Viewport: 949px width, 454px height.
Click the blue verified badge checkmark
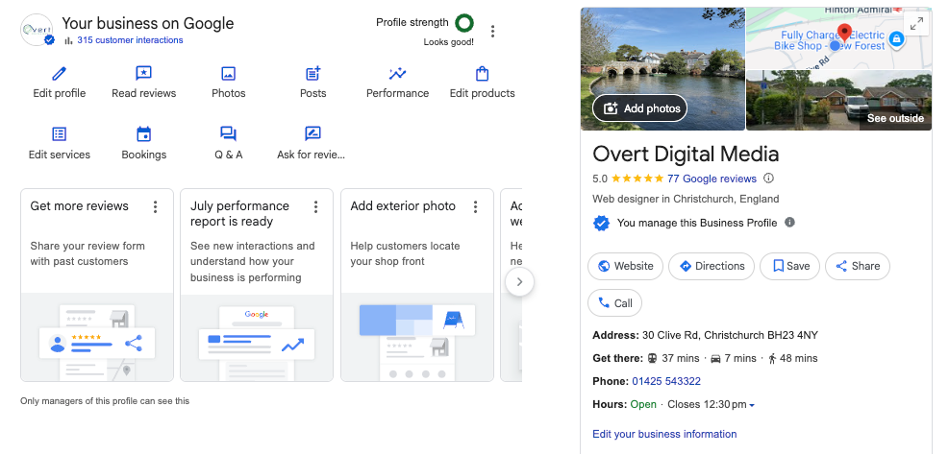[600, 223]
